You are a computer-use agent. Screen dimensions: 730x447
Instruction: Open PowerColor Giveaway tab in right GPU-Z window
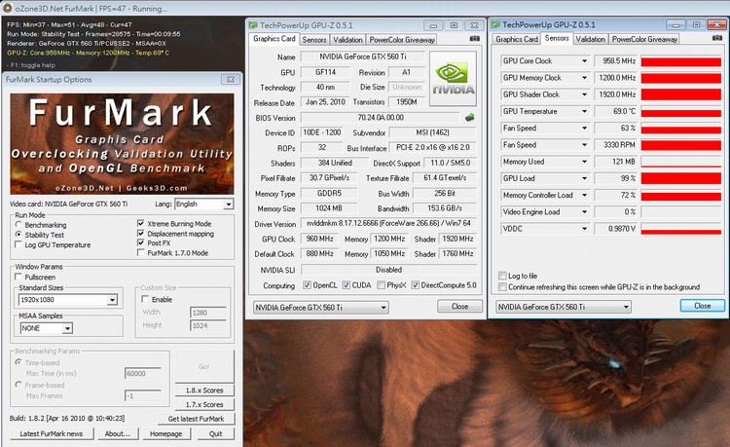pos(644,39)
